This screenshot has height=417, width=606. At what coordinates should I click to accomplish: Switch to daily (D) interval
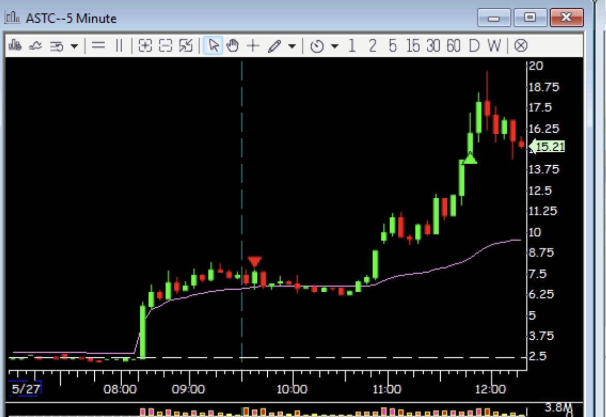(474, 46)
